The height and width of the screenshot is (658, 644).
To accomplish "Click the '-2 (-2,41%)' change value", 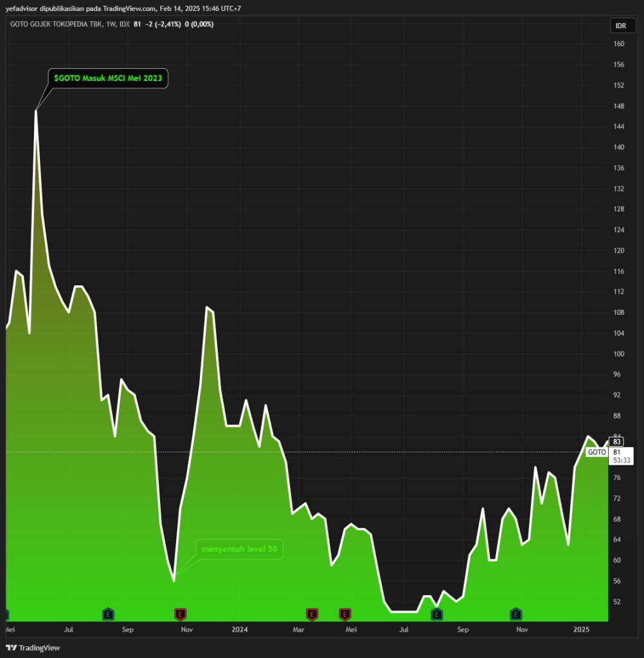I will click(163, 24).
